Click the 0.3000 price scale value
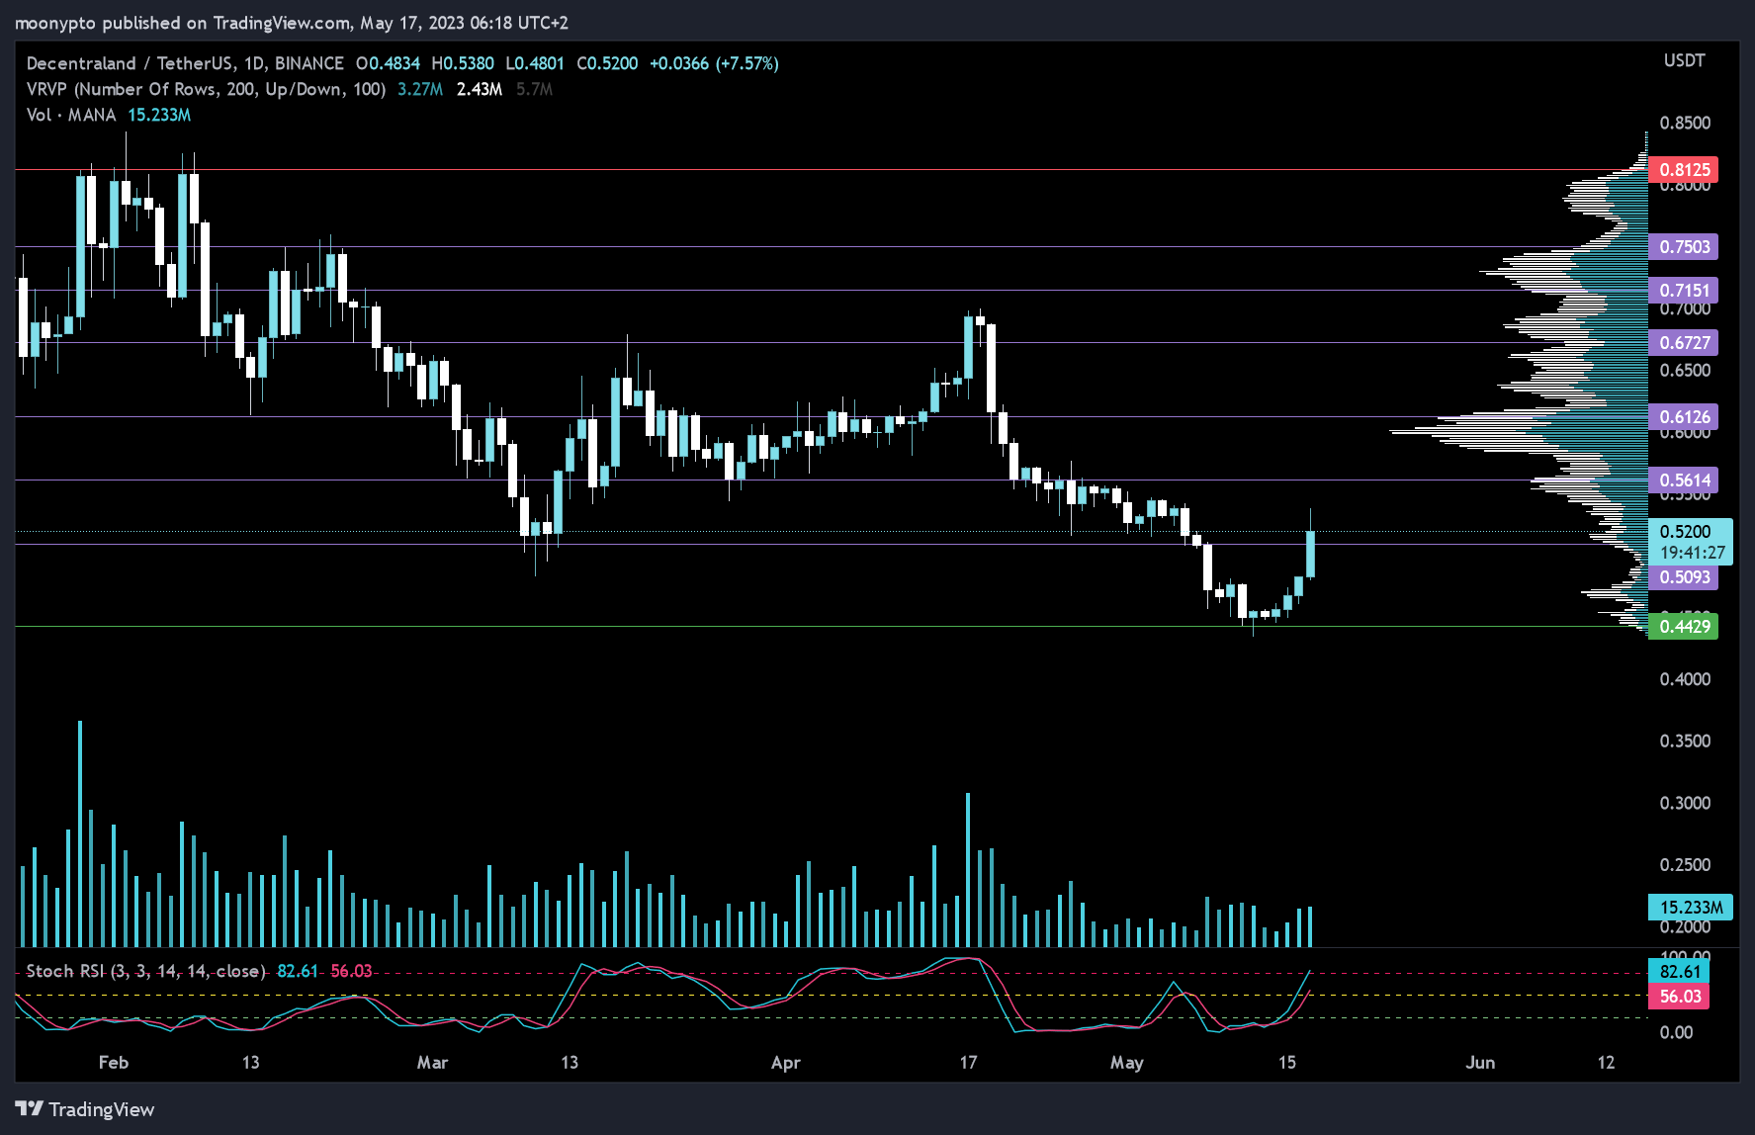The width and height of the screenshot is (1755, 1135). (x=1685, y=804)
